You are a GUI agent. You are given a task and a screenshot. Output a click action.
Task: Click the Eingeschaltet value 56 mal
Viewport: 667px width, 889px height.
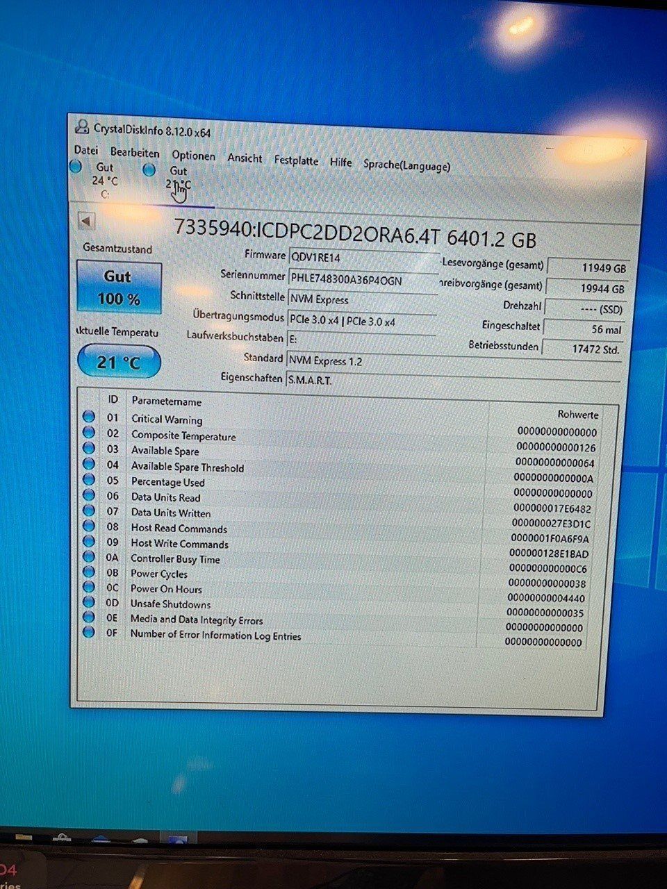pos(583,329)
